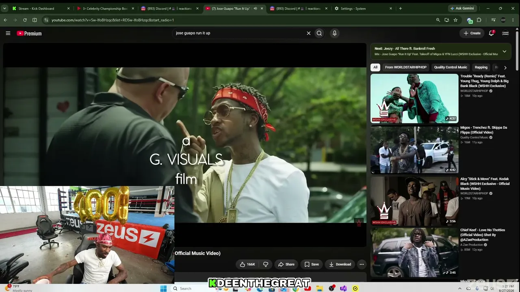520x292 pixels.
Task: Open the zoom magnifier in the address bar
Action: click(x=438, y=20)
